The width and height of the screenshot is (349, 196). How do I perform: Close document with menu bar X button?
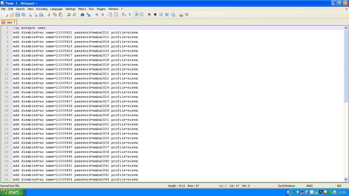point(346,9)
